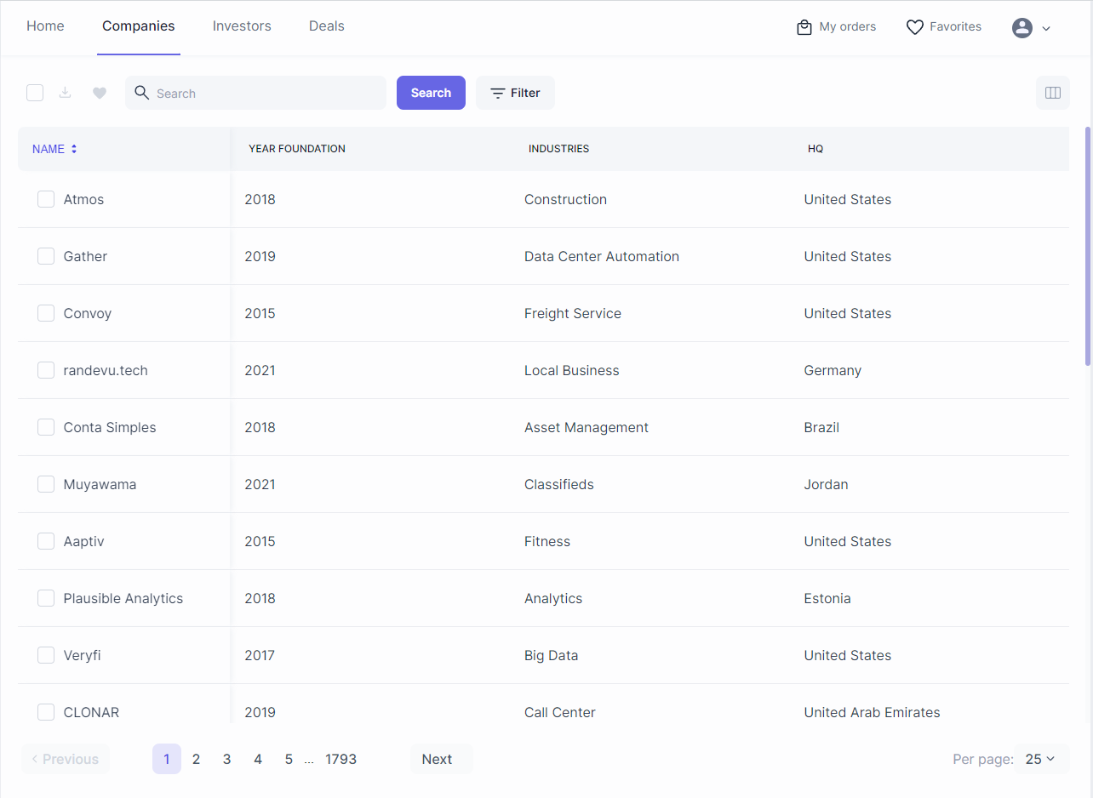
Task: Click the My orders bag icon
Action: point(804,27)
